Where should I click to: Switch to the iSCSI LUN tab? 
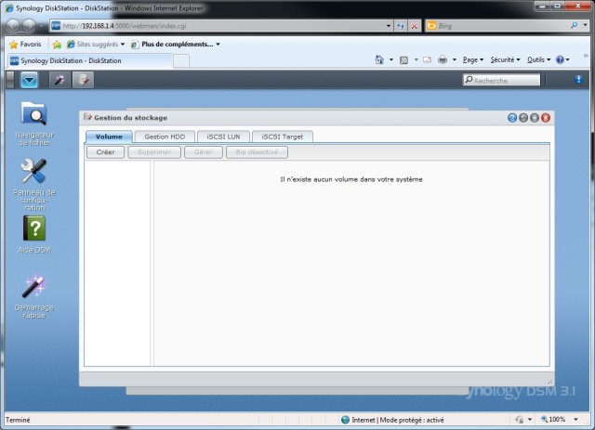click(x=223, y=137)
